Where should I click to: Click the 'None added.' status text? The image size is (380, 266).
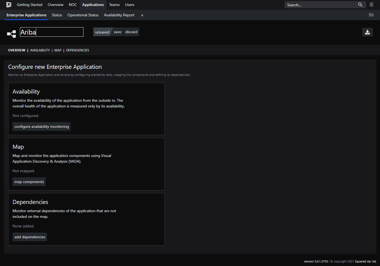(x=23, y=226)
